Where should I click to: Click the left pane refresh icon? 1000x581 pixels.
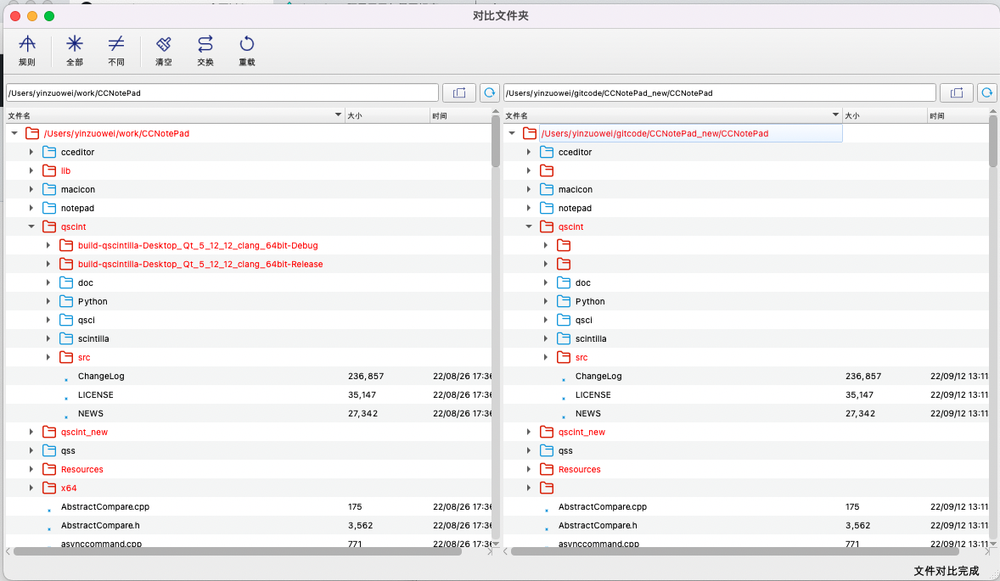490,92
